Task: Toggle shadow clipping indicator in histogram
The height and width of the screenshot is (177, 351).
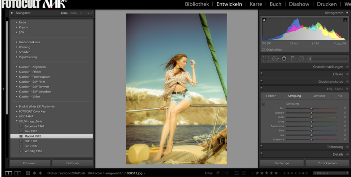Action: [264, 20]
